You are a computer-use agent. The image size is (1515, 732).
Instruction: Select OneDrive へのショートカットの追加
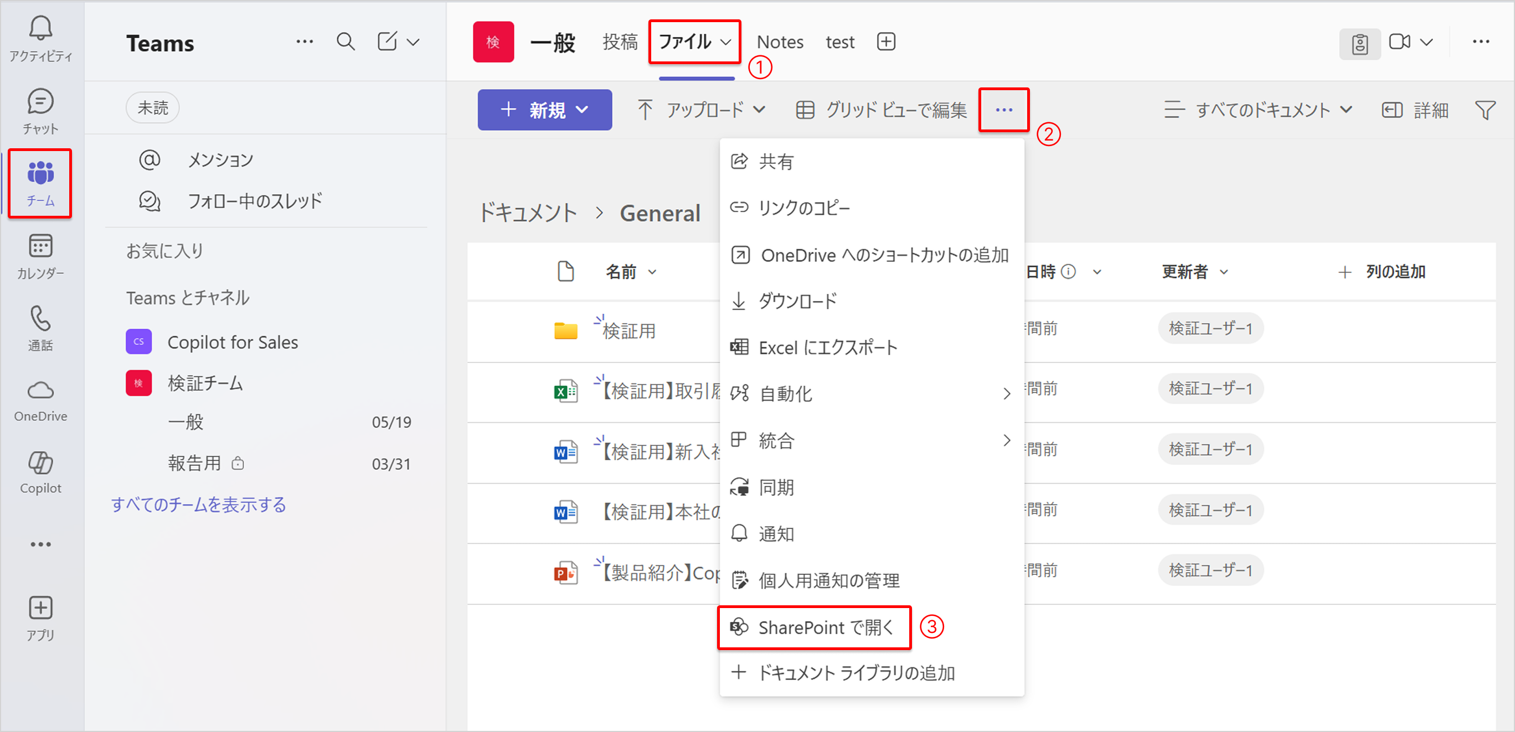click(x=872, y=255)
